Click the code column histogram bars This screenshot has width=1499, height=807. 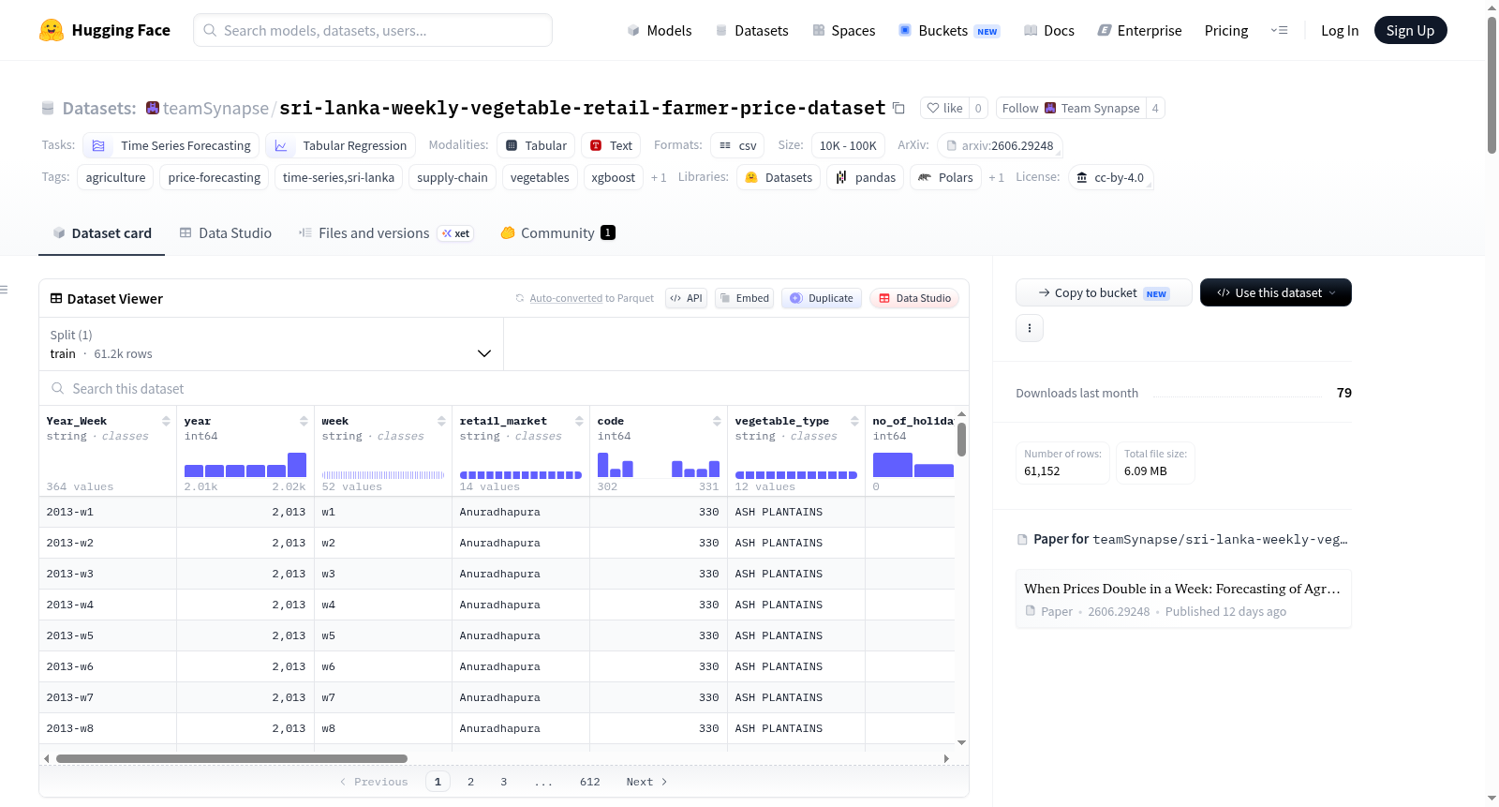point(659,465)
